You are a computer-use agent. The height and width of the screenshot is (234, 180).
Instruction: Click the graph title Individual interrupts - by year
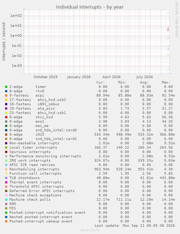tap(90, 7)
